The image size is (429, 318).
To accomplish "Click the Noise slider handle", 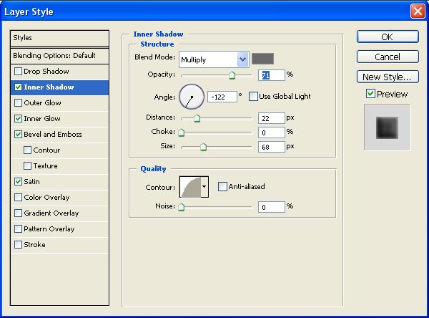I will (x=181, y=207).
